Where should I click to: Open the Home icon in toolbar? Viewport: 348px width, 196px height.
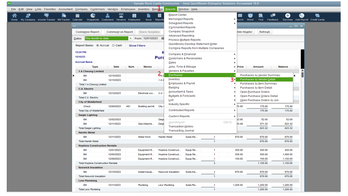pos(14,17)
